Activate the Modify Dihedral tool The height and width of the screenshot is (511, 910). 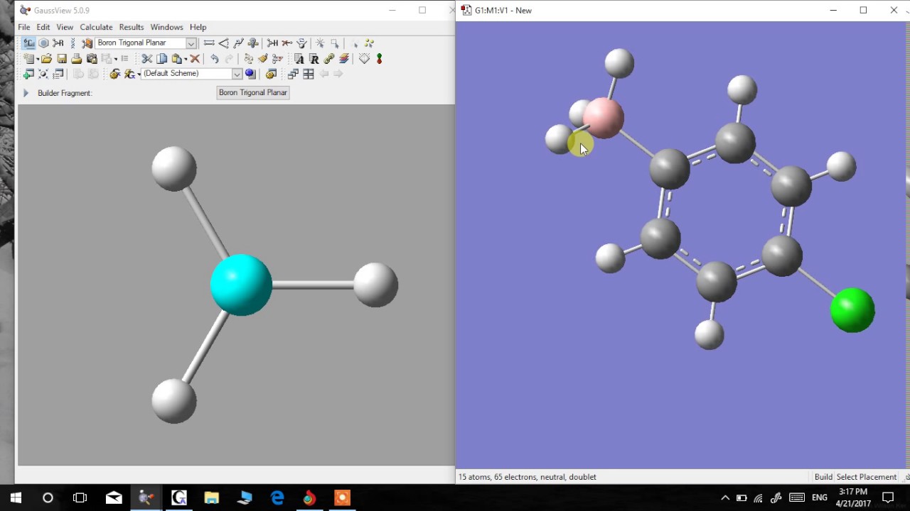(x=238, y=43)
